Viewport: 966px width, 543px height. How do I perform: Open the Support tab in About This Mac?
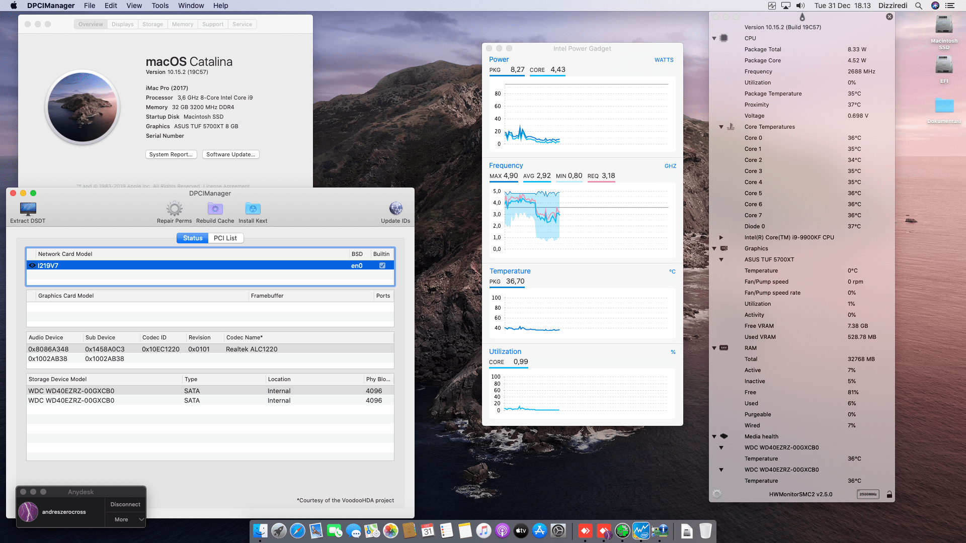[x=213, y=24]
